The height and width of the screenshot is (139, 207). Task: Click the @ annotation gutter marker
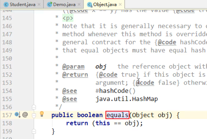(x=25, y=114)
